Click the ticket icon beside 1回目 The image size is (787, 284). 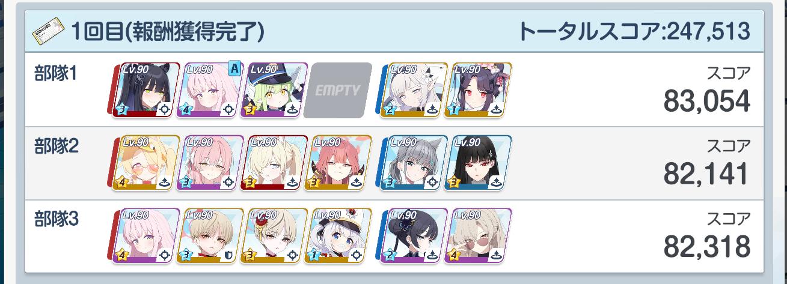coord(48,31)
